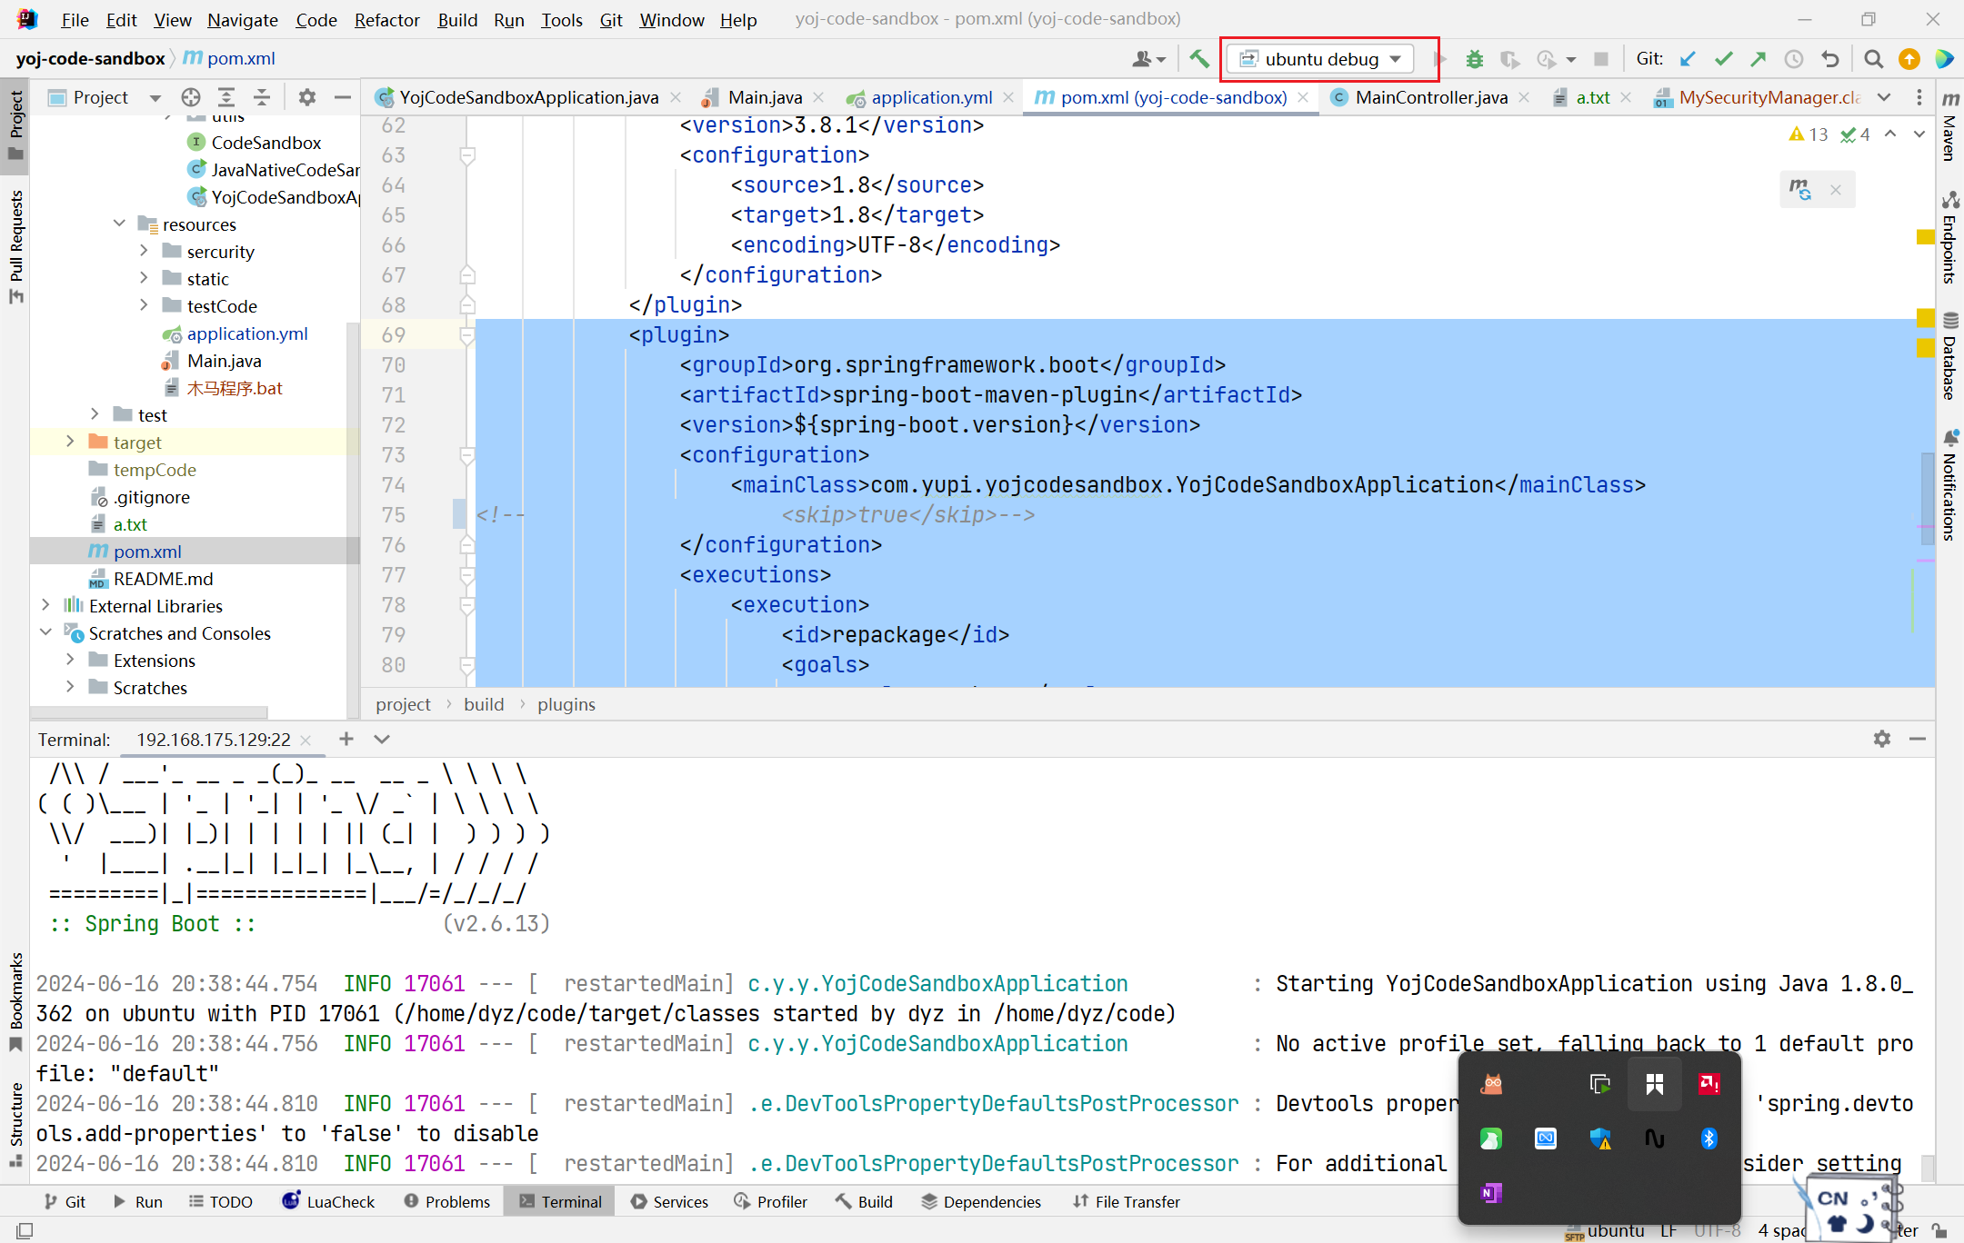Expand the testCode folder
This screenshot has height=1243, width=1964.
144,305
